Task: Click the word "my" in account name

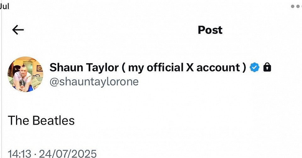Action: (136, 67)
